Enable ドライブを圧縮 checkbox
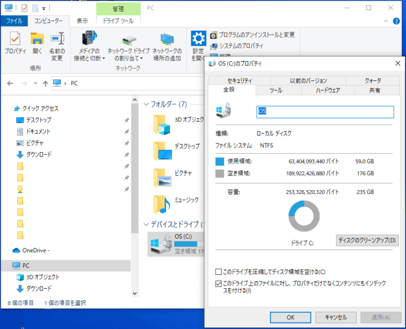This screenshot has width=406, height=329. tap(218, 272)
